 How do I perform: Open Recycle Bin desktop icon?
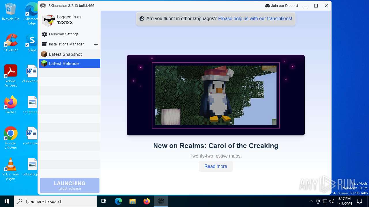11,12
